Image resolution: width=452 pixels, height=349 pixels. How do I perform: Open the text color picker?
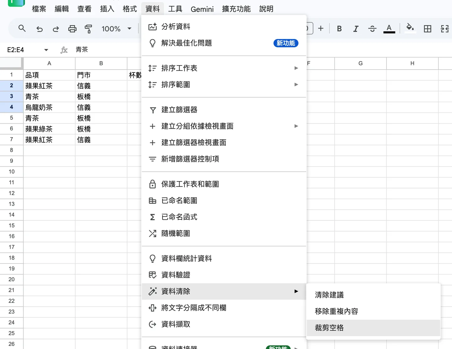(389, 29)
